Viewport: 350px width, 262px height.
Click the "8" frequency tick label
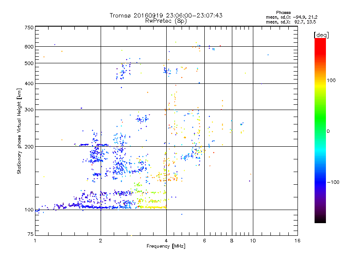[232, 241]
